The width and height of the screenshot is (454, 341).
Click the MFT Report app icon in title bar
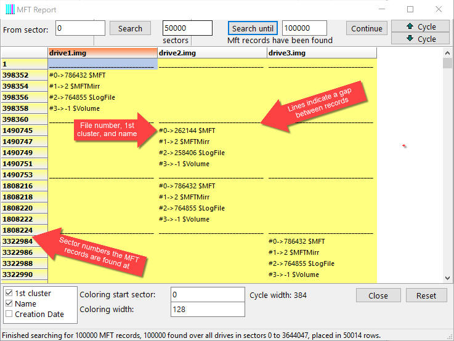(9, 10)
